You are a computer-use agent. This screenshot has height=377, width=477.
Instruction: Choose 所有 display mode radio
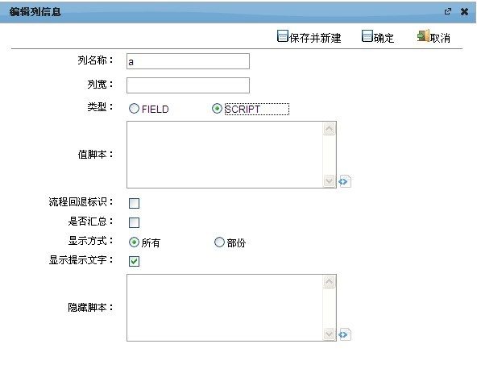134,242
